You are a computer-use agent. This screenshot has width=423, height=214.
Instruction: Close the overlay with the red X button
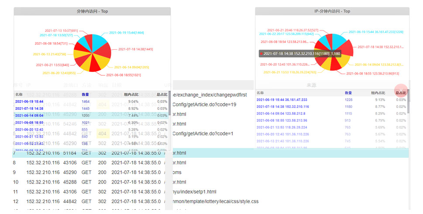[401, 91]
